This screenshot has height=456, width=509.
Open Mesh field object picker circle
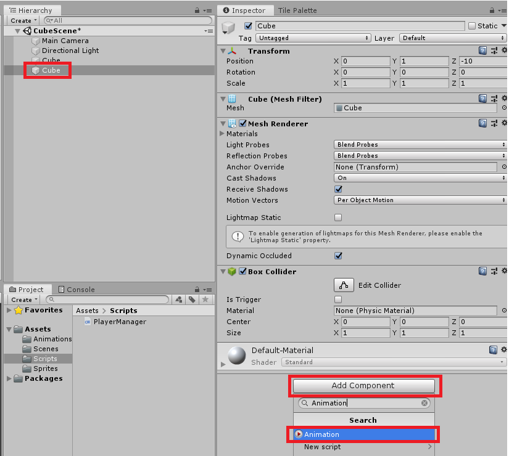point(504,108)
